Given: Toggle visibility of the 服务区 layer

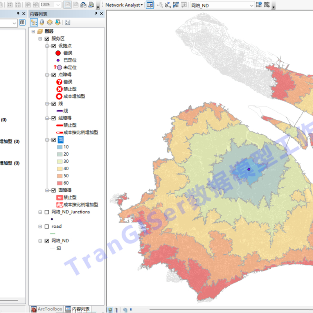Looking at the screenshot, I should (47, 39).
